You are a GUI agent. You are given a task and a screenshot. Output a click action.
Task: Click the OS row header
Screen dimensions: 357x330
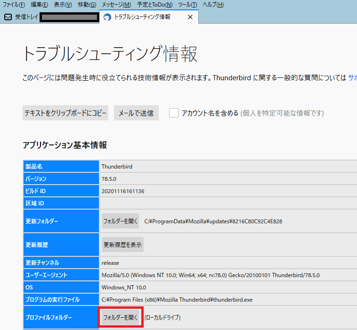[61, 288]
